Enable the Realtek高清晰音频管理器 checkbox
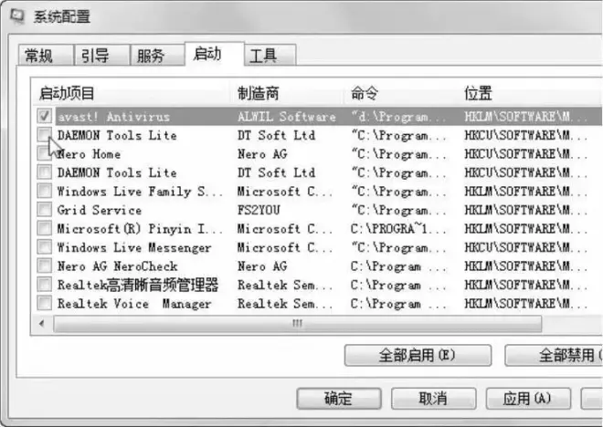 (x=44, y=285)
